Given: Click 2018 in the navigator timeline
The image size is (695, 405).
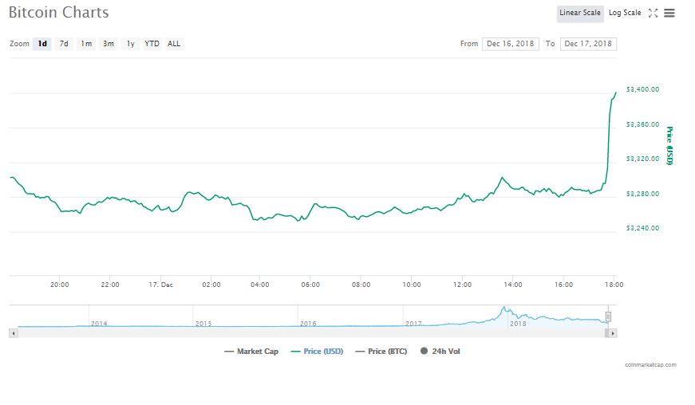Looking at the screenshot, I should click(x=518, y=324).
